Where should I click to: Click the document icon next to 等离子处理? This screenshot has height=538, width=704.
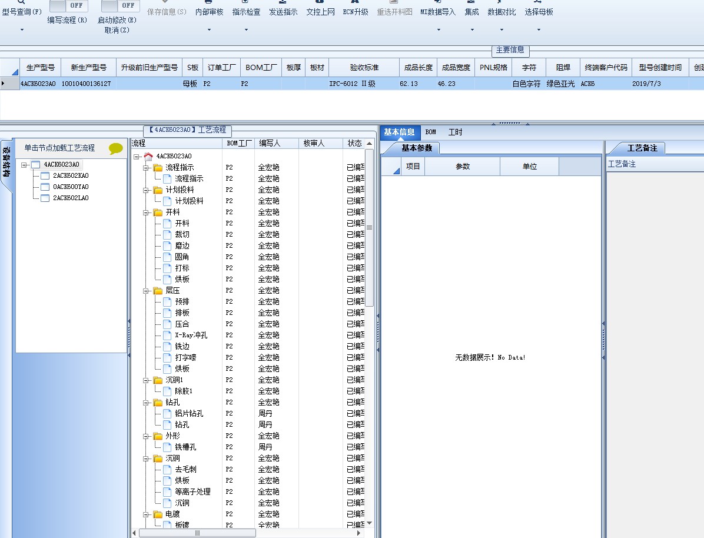(x=167, y=491)
